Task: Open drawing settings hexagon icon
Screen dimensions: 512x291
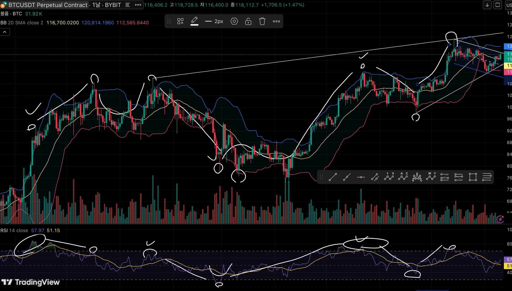Action: [x=234, y=21]
